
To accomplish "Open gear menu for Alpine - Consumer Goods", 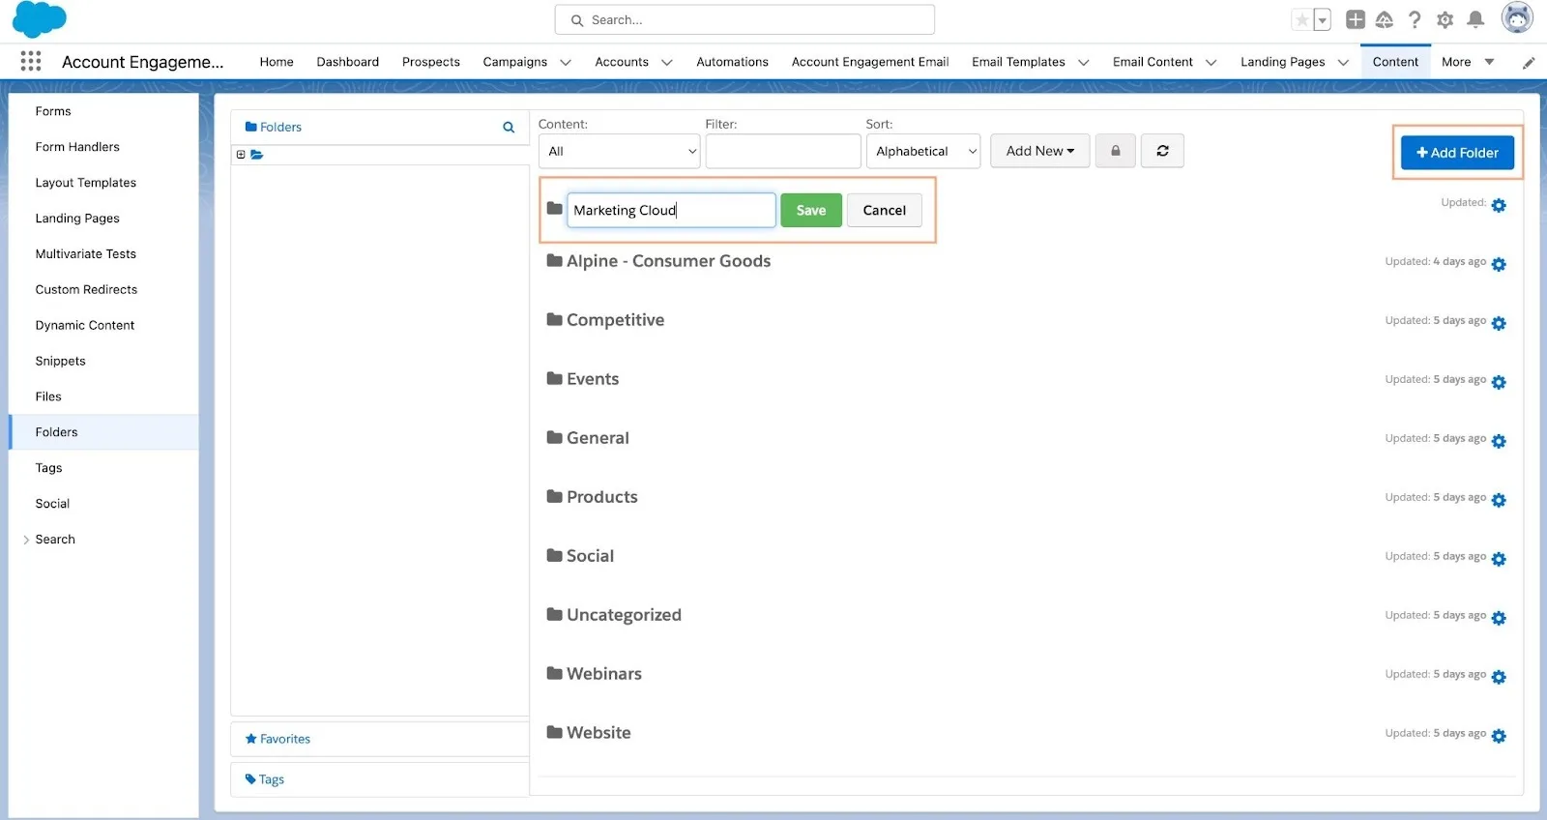I will [x=1499, y=264].
